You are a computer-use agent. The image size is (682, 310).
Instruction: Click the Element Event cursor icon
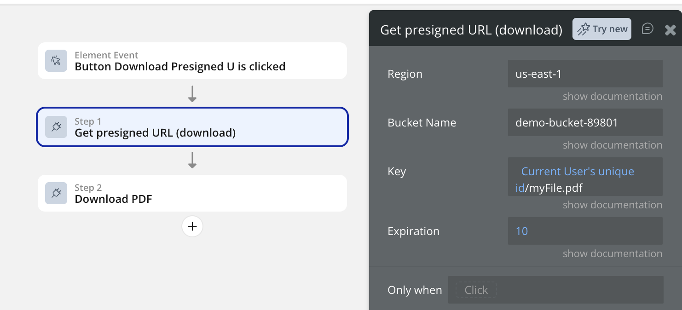56,61
